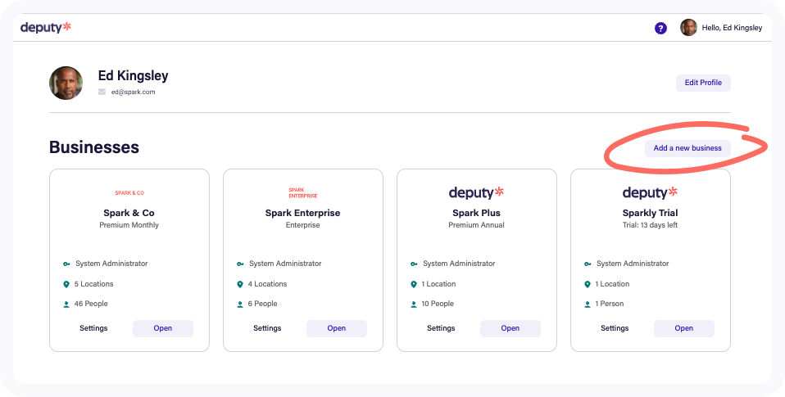This screenshot has height=397, width=785.
Task: Click the key icon on Spark Enterprise card
Action: [x=240, y=264]
